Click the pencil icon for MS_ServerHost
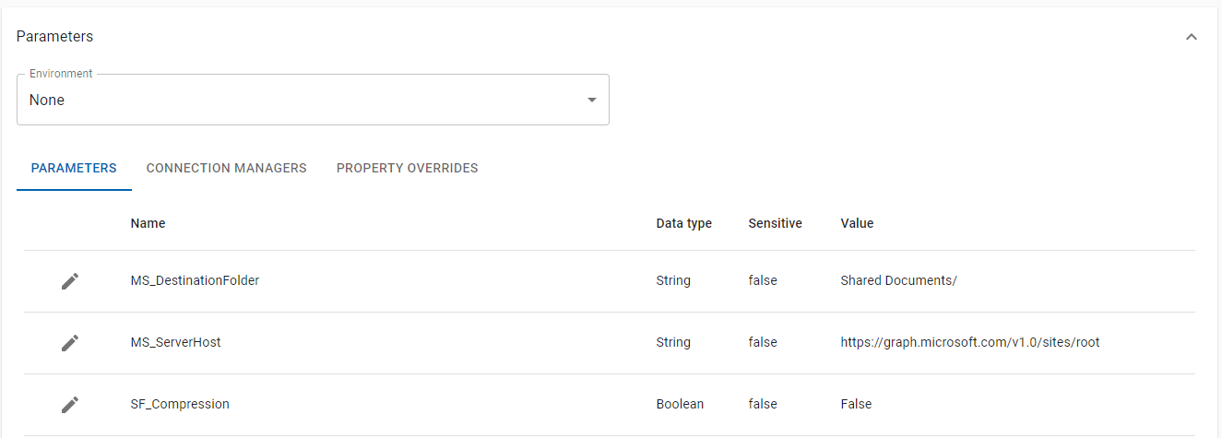1222x438 pixels. coord(70,343)
